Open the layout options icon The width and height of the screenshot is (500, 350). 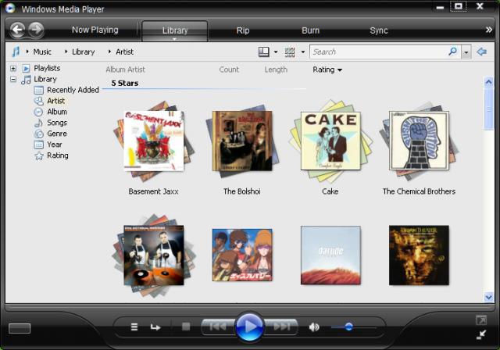[x=264, y=52]
